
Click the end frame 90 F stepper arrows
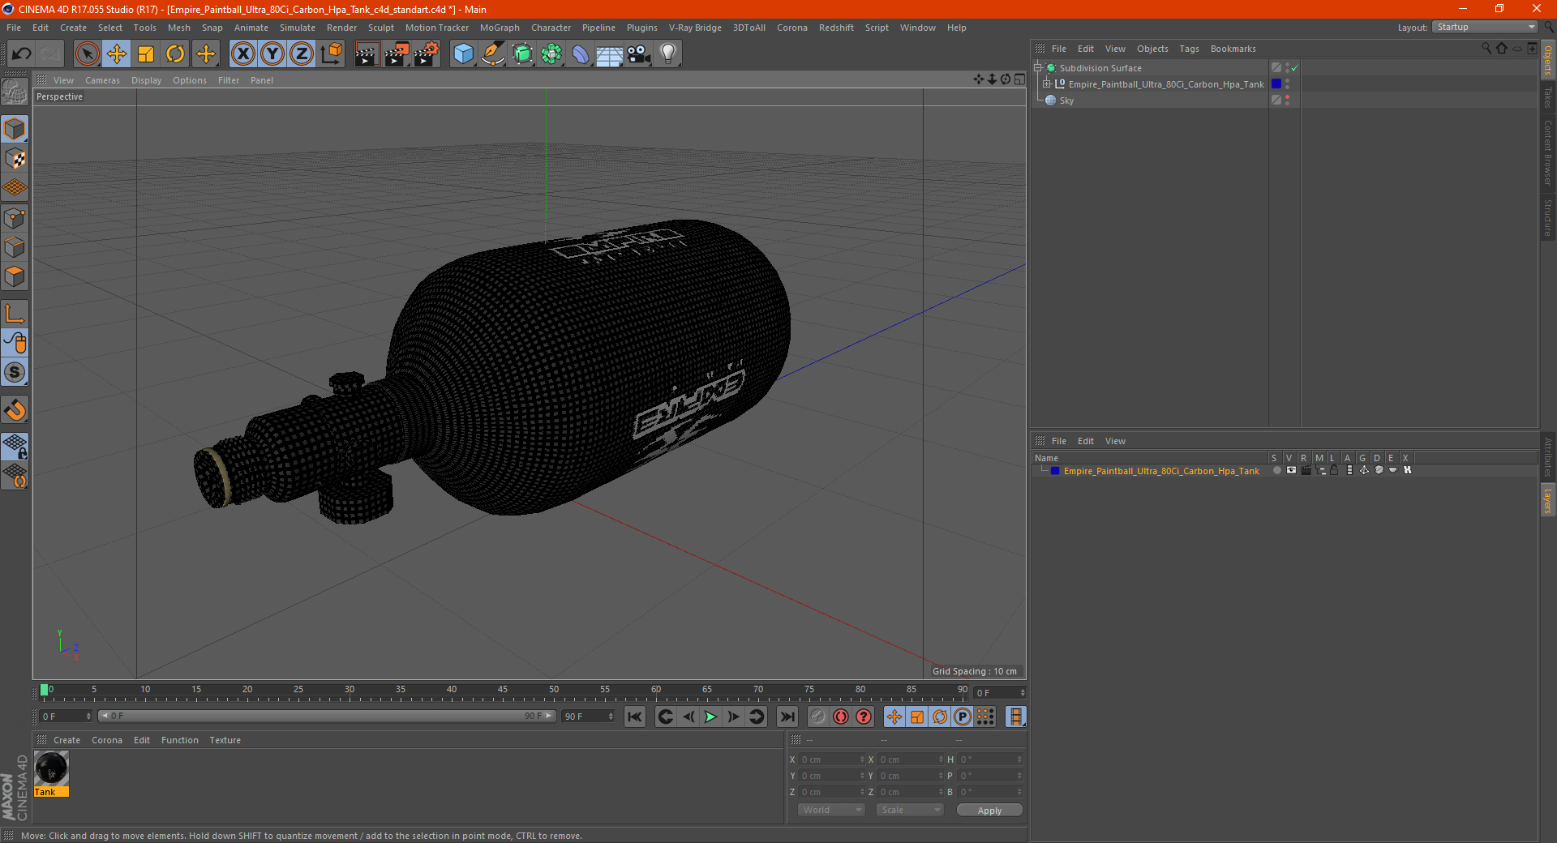[610, 717]
